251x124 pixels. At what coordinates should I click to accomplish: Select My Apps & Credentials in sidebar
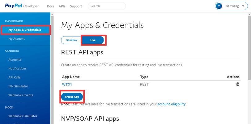click(x=25, y=30)
